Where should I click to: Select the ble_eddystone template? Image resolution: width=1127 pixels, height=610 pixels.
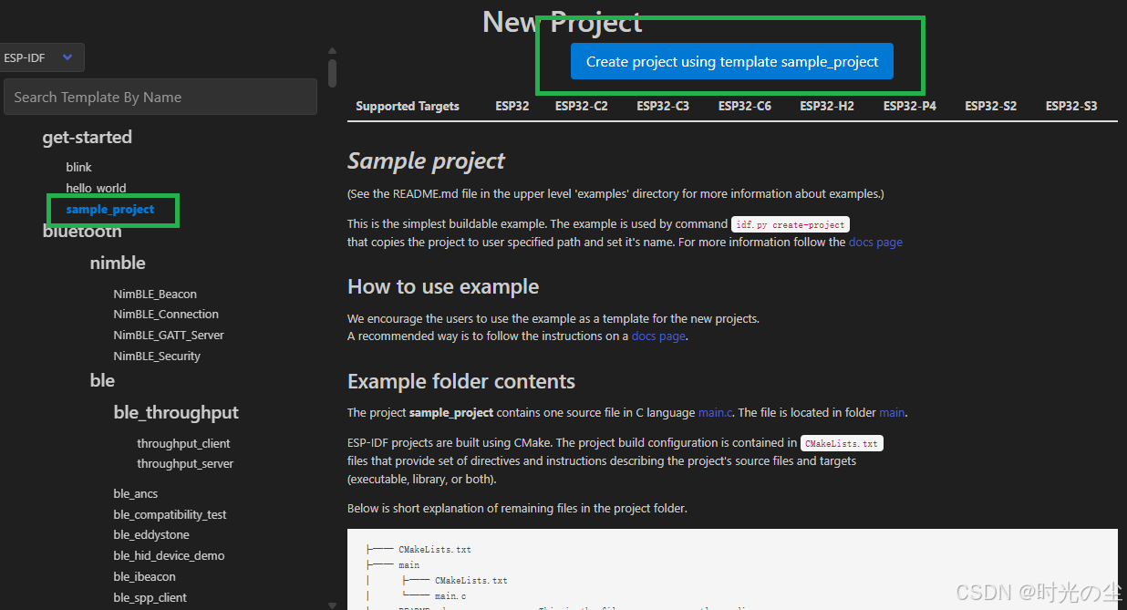point(152,535)
